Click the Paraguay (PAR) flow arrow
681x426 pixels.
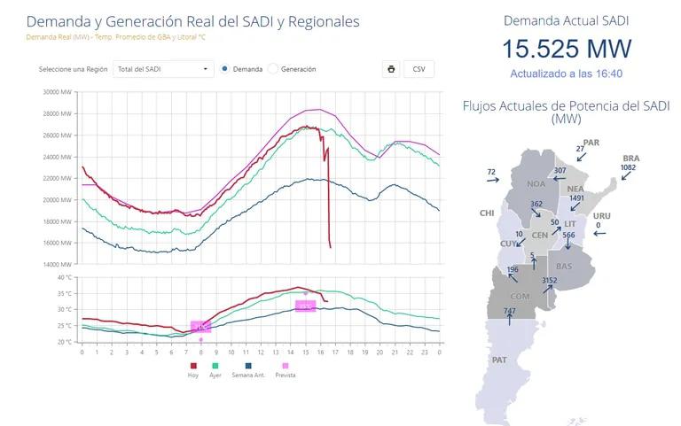pyautogui.click(x=579, y=159)
